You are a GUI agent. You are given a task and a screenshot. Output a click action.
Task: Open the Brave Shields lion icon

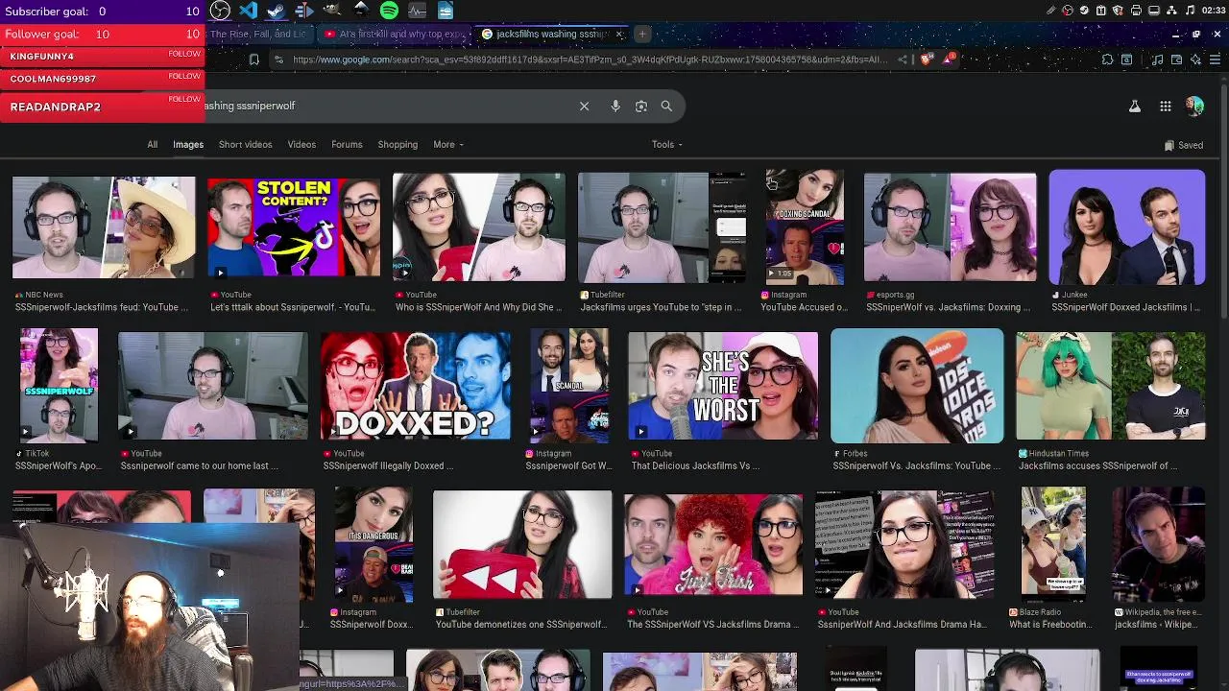pyautogui.click(x=927, y=60)
